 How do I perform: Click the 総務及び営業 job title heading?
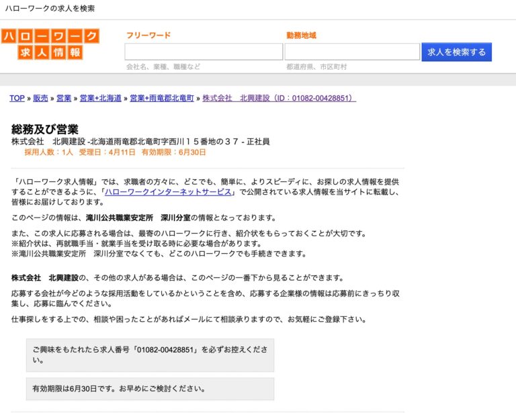click(x=45, y=129)
